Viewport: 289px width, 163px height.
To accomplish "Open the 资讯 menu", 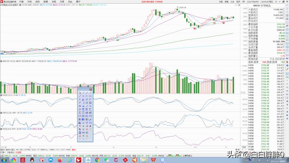I will click(x=38, y=2).
